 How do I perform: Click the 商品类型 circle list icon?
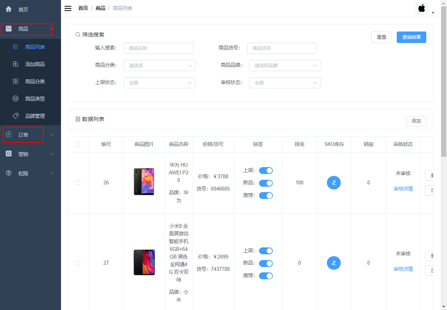[x=16, y=98]
